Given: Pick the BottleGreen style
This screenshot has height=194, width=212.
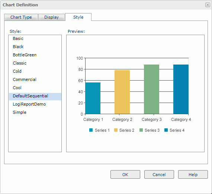Looking at the screenshot, I should coord(35,55).
